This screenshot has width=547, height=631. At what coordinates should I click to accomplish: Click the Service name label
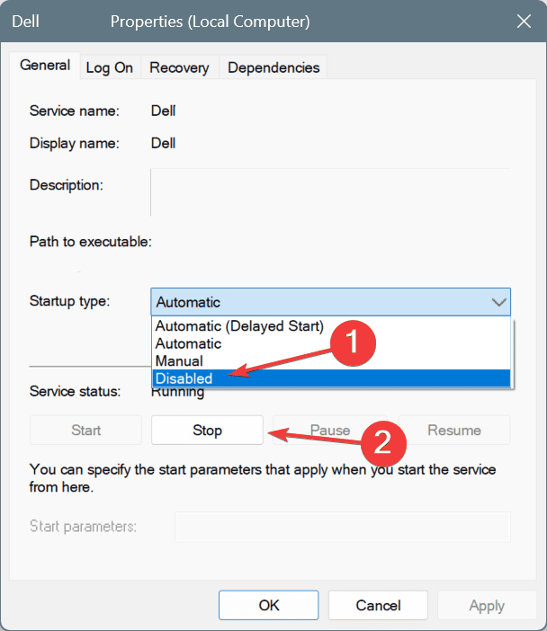click(x=74, y=111)
